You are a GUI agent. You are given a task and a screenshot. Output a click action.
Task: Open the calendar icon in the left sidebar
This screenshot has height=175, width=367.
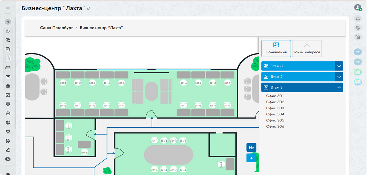8,59
